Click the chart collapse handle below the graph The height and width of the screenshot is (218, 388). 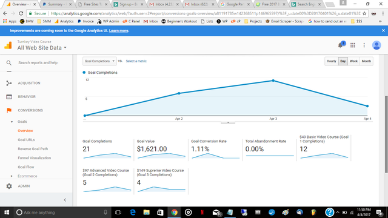tap(228, 122)
